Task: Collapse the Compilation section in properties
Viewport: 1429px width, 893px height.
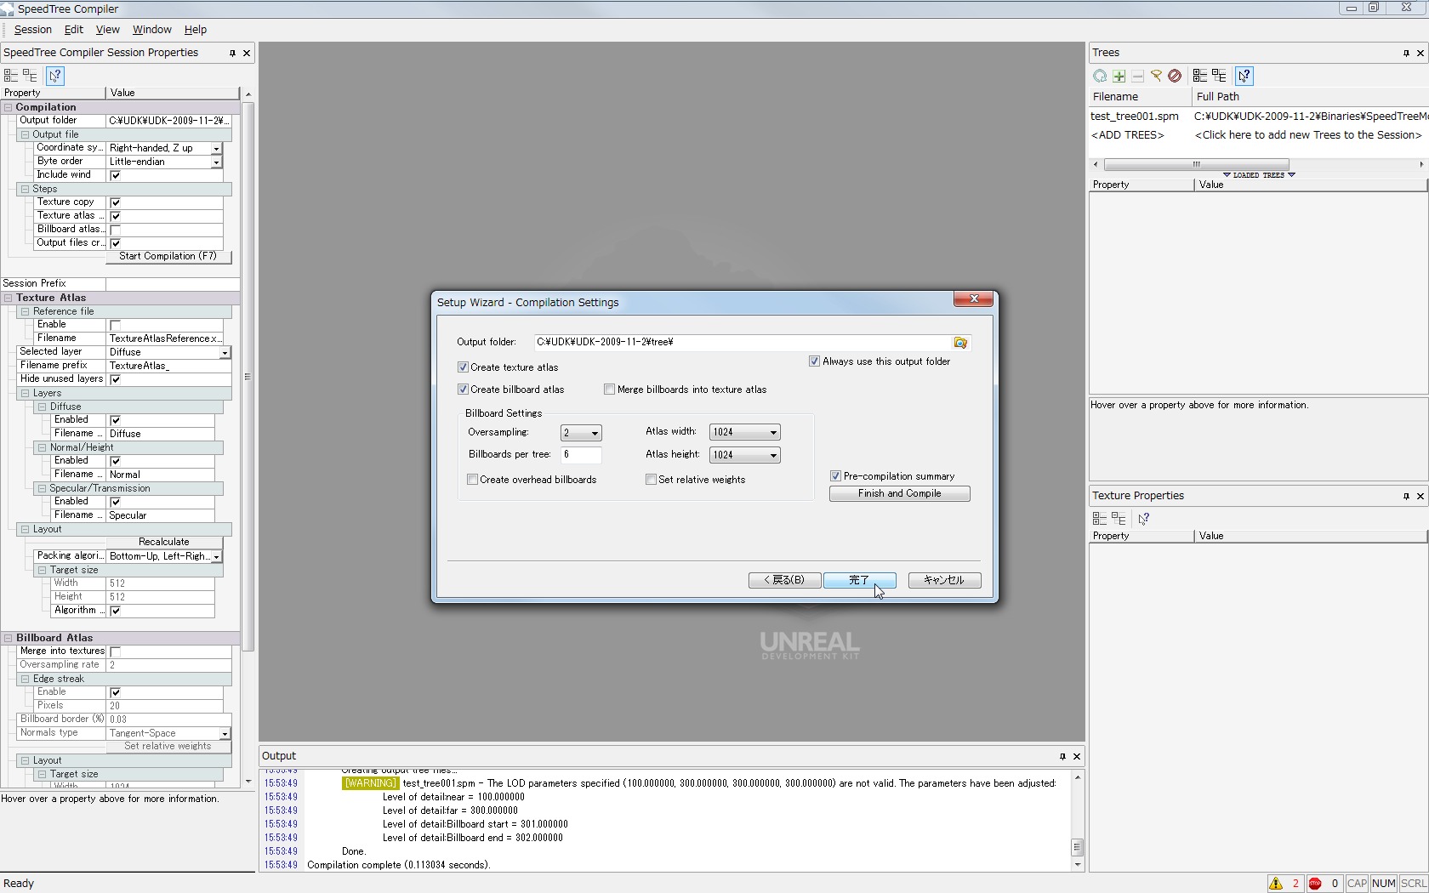Action: click(8, 107)
